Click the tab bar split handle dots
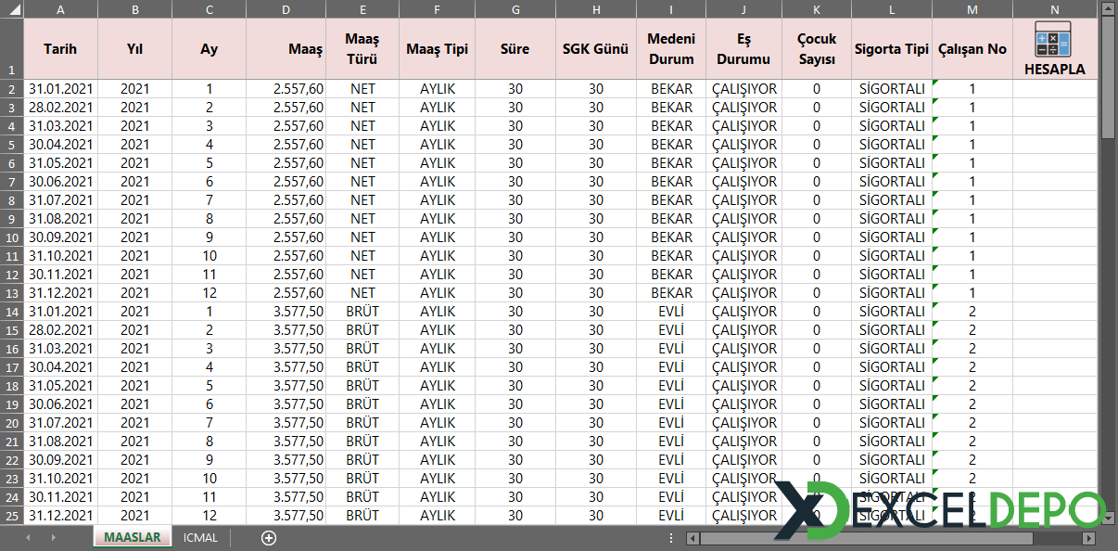This screenshot has width=1118, height=551. pyautogui.click(x=671, y=538)
